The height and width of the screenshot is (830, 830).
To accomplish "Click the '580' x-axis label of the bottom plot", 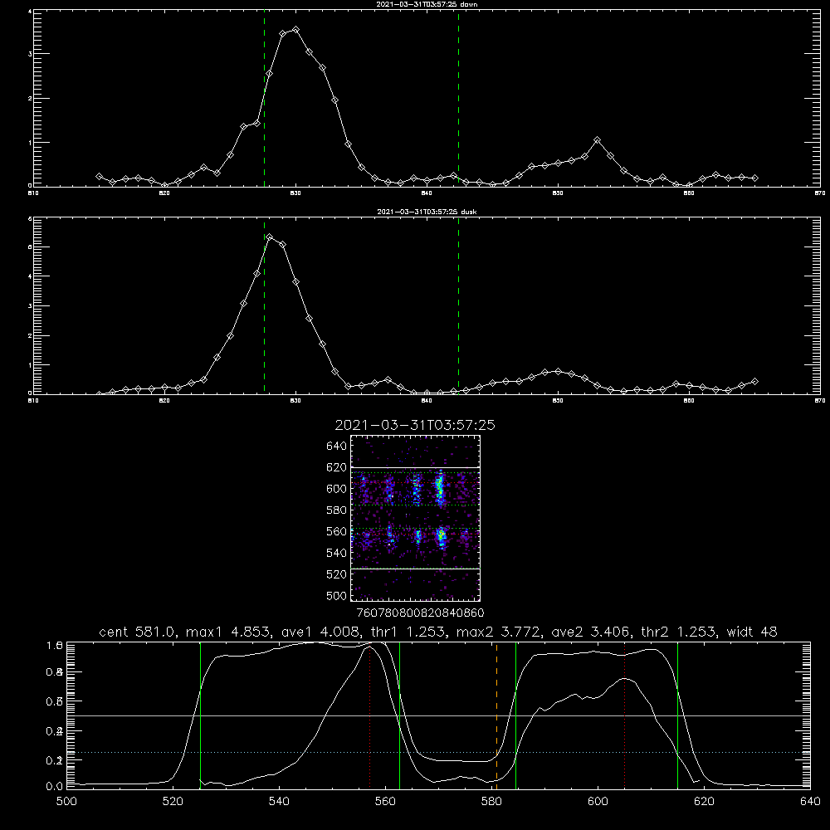I will [x=491, y=802].
